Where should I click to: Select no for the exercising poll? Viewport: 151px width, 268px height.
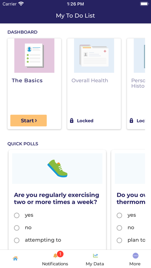[x=17, y=228]
